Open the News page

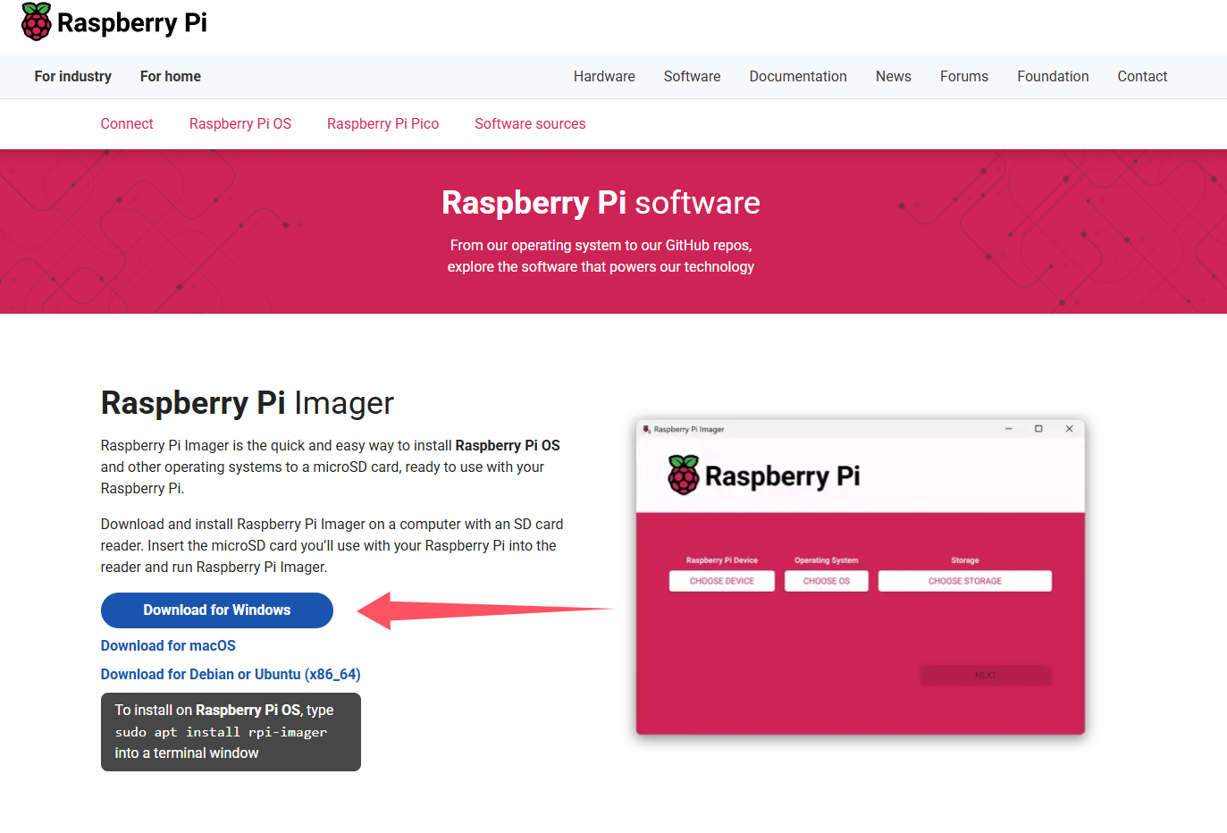tap(894, 77)
